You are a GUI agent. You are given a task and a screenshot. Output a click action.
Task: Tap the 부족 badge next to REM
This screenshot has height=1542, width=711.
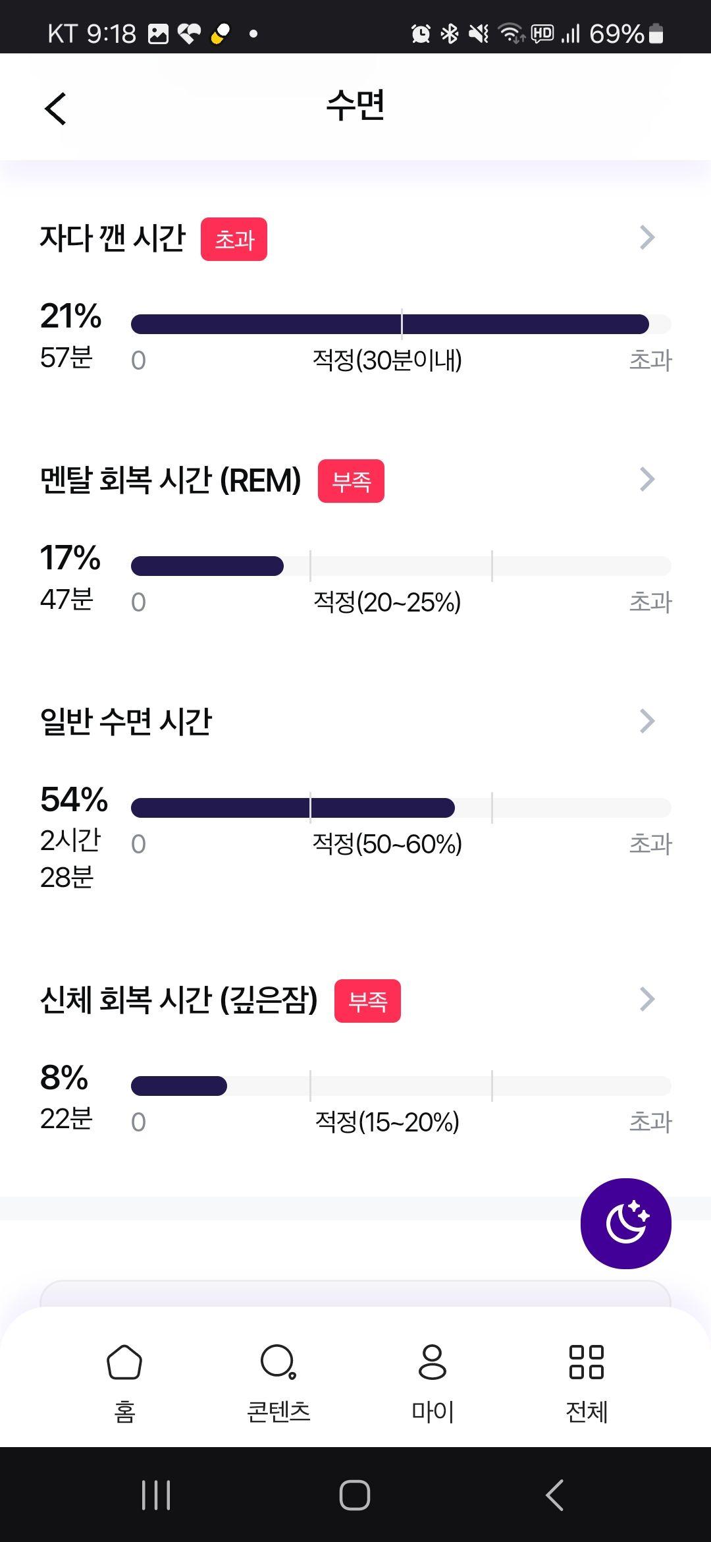point(351,481)
